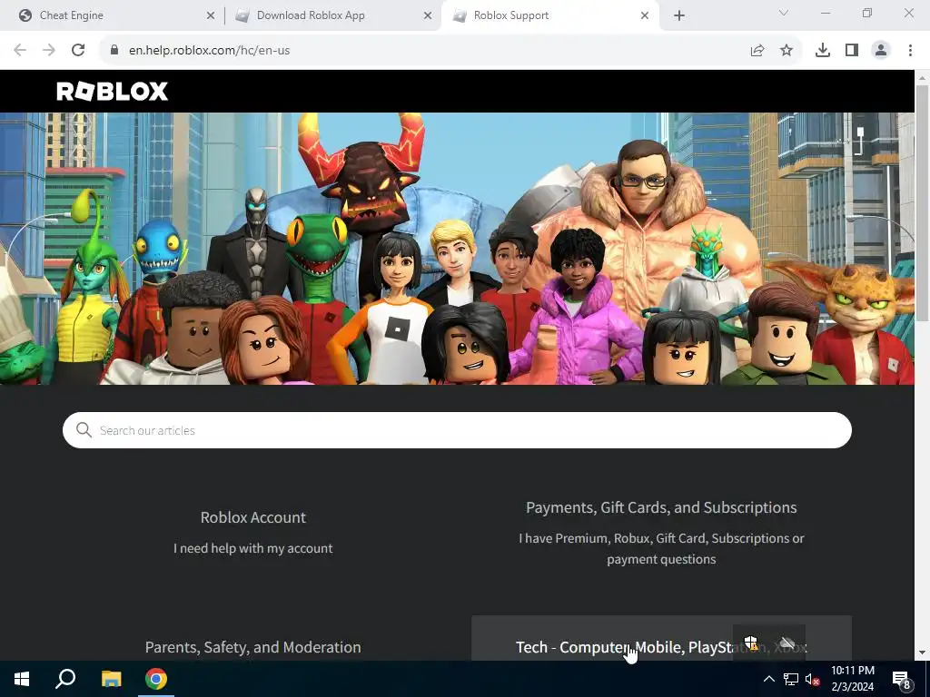Click the browser forward arrow
Image resolution: width=930 pixels, height=697 pixels.
click(x=49, y=51)
